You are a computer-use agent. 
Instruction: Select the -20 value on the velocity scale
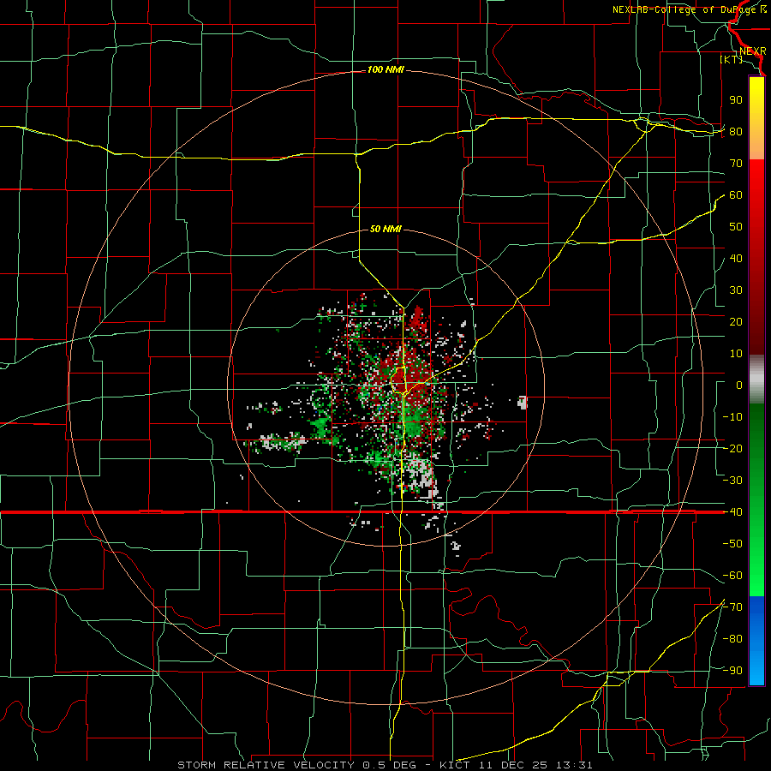[732, 449]
